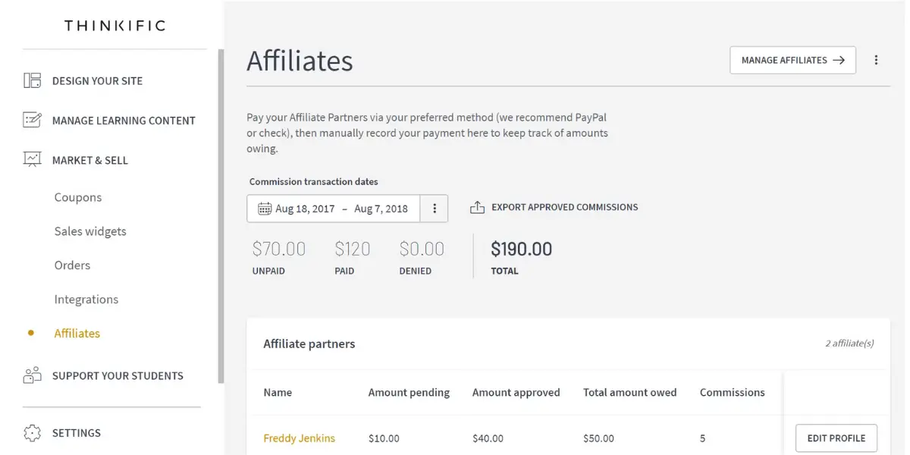The width and height of the screenshot is (910, 455).
Task: Open Integrations from the sidebar
Action: pos(86,300)
